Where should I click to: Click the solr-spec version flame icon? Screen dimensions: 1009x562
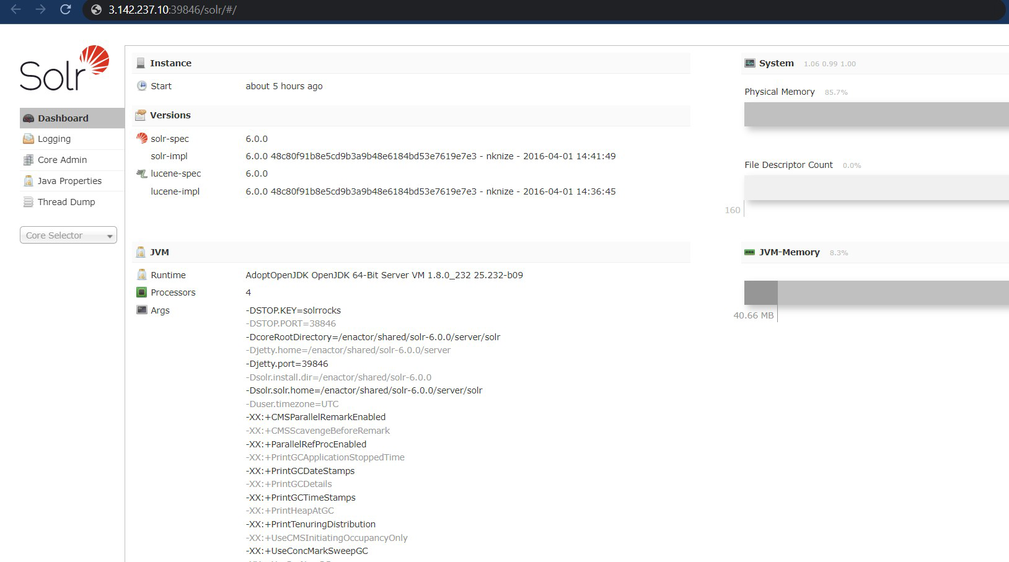click(x=141, y=138)
